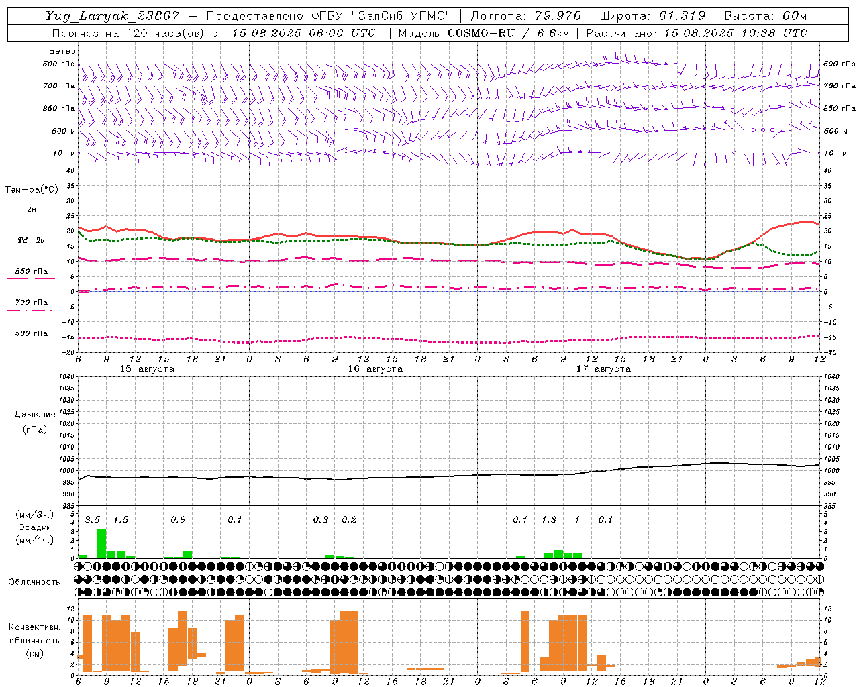Click the 3.5 precipitation amount value

tap(93, 520)
